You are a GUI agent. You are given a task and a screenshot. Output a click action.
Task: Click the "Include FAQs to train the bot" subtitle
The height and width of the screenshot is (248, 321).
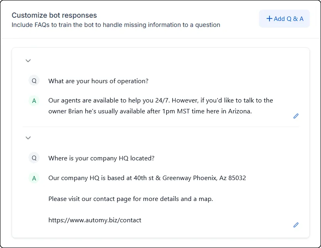116,25
